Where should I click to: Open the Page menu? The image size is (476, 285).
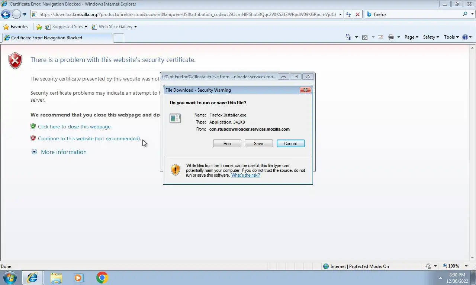click(411, 37)
